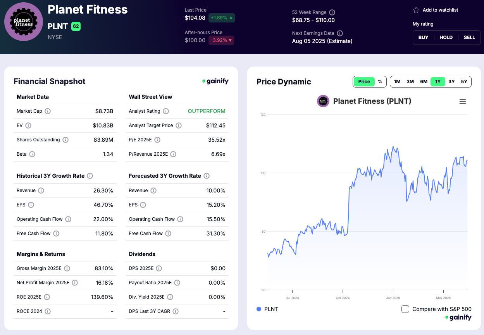Click info icon next to Gross Margin 2025E
The height and width of the screenshot is (335, 484).
(x=67, y=268)
